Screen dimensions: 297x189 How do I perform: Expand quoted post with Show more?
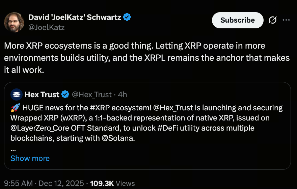coord(30,158)
